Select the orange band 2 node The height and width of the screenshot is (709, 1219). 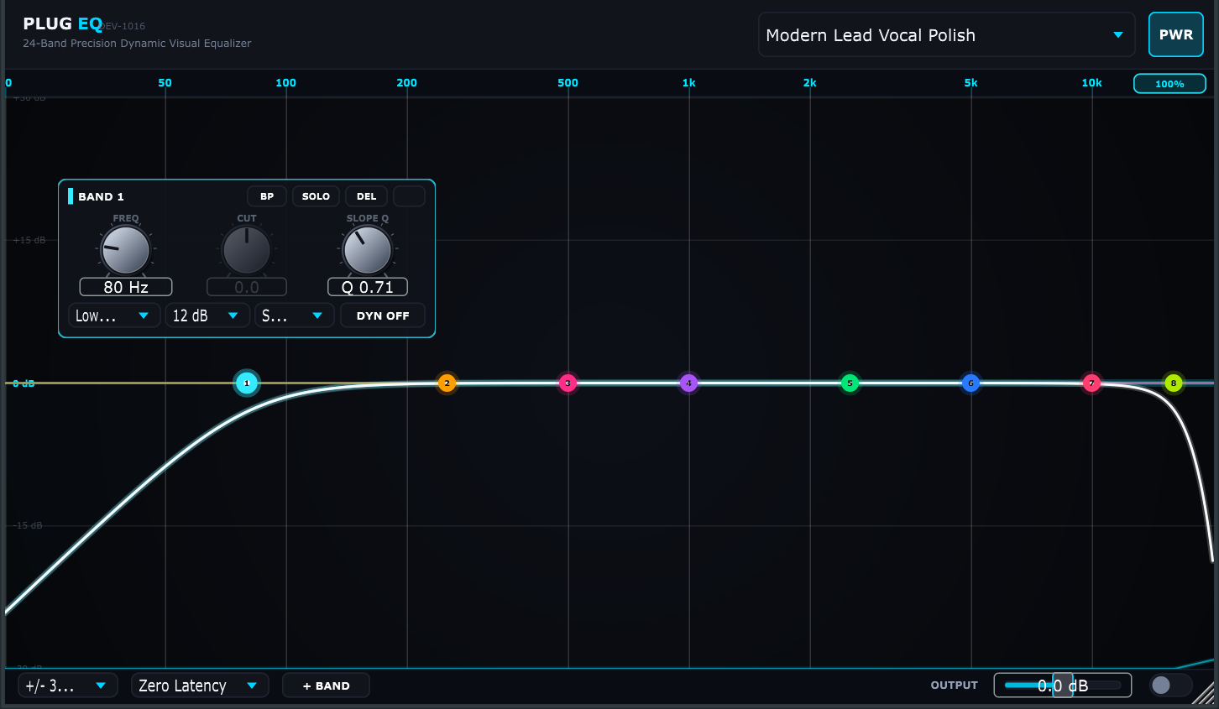447,383
